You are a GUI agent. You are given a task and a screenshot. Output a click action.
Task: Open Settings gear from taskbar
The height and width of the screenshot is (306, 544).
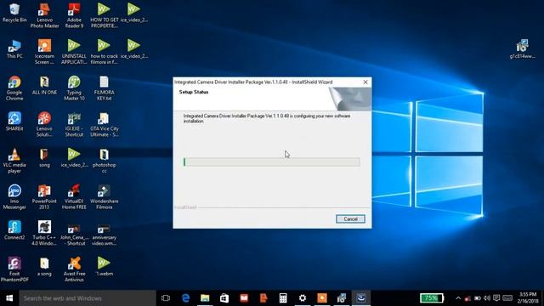(x=303, y=298)
